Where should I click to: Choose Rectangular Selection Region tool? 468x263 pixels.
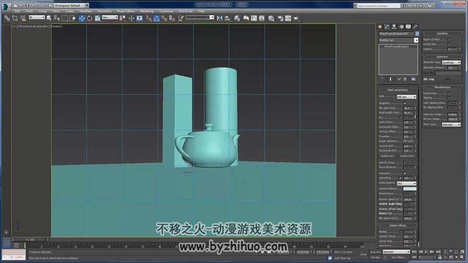(64, 18)
